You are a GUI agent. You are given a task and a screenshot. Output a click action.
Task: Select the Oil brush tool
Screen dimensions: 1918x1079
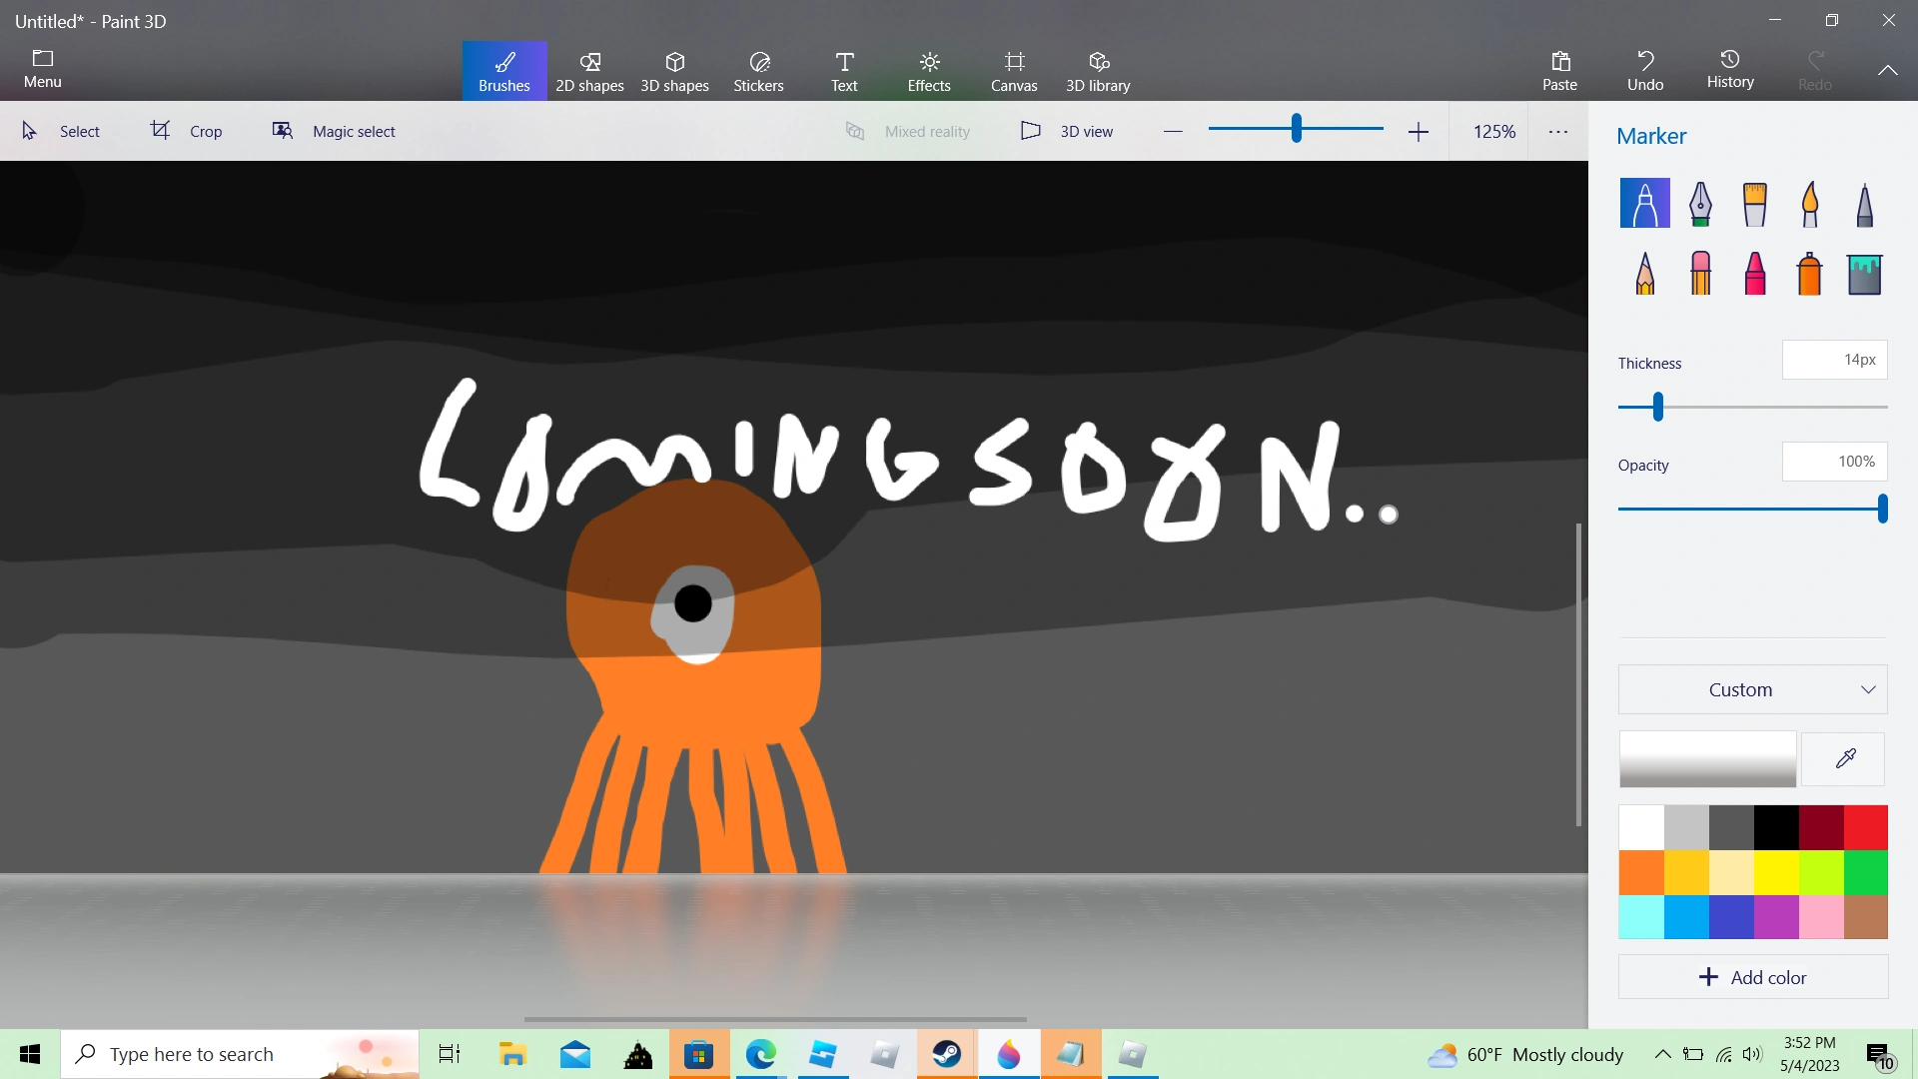tap(1754, 204)
